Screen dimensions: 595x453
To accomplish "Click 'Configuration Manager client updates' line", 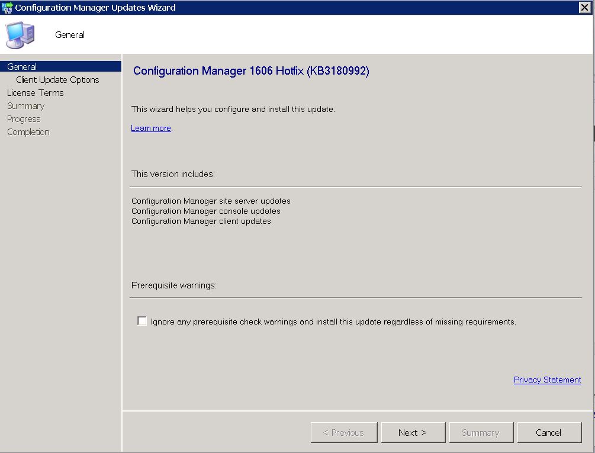I will [x=201, y=221].
